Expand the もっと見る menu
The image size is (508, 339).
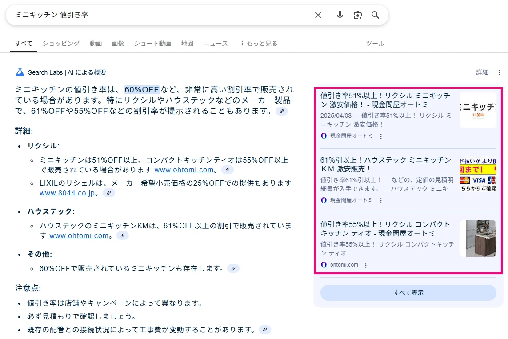point(259,44)
